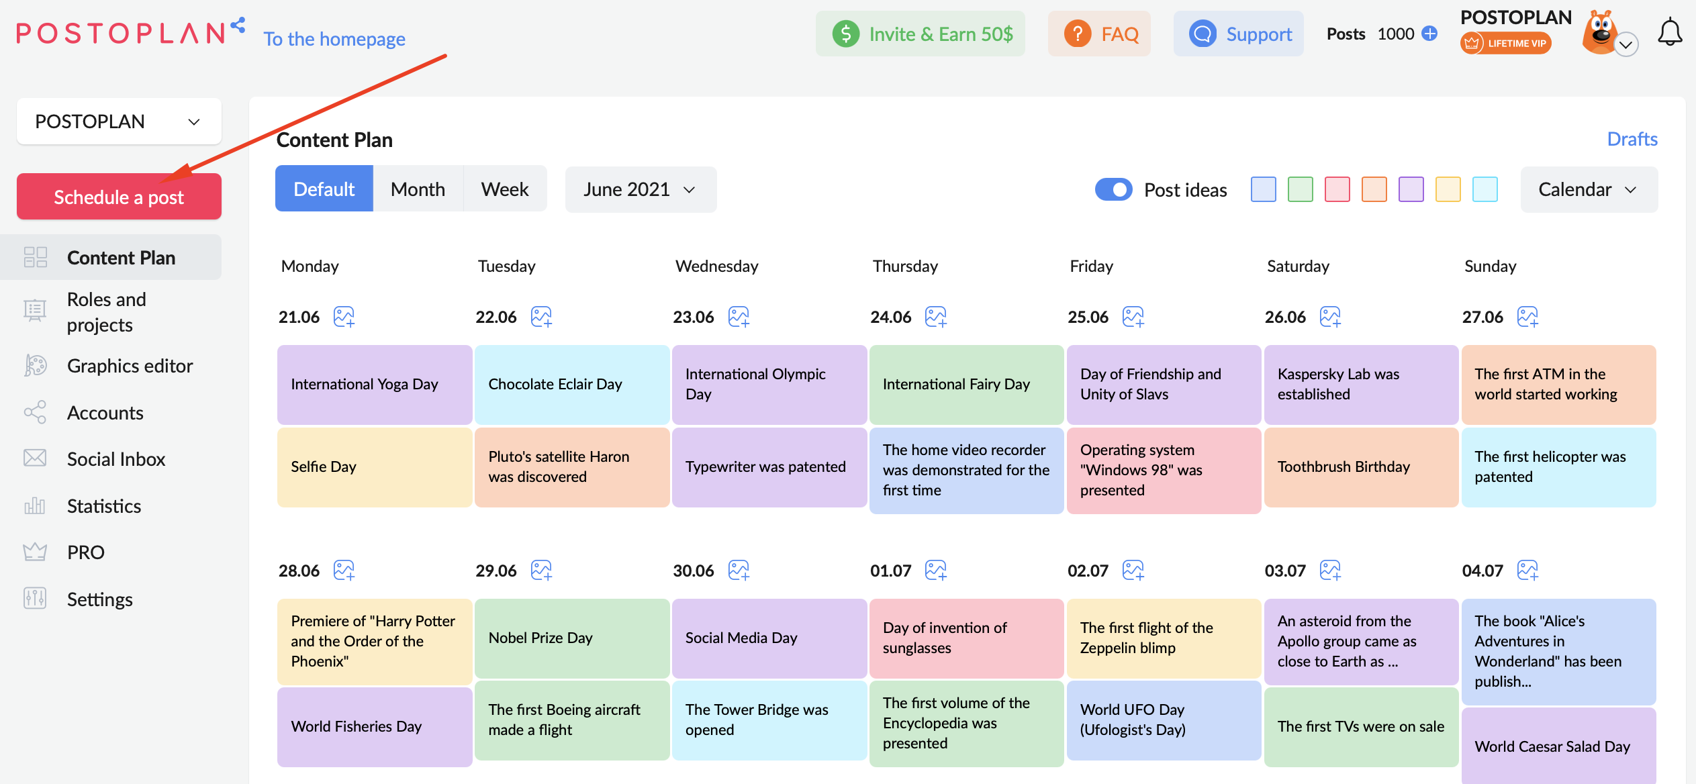The height and width of the screenshot is (784, 1696).
Task: Open Chocolate Eclair Day idea card
Action: (572, 385)
